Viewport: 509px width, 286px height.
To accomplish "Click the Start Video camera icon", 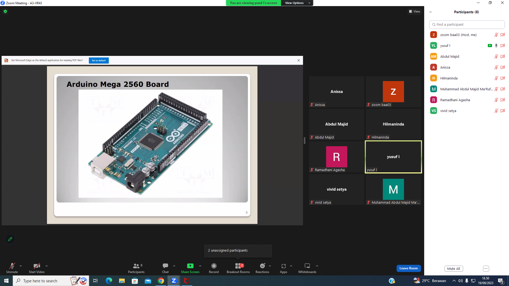I will pos(37,266).
